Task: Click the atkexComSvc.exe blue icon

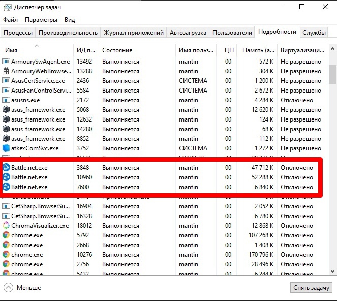Action: [6, 148]
